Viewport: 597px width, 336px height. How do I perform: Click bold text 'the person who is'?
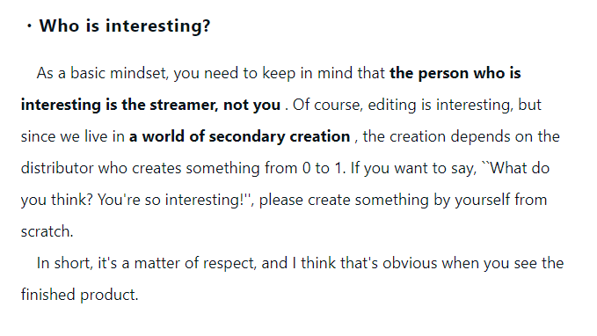[455, 73]
